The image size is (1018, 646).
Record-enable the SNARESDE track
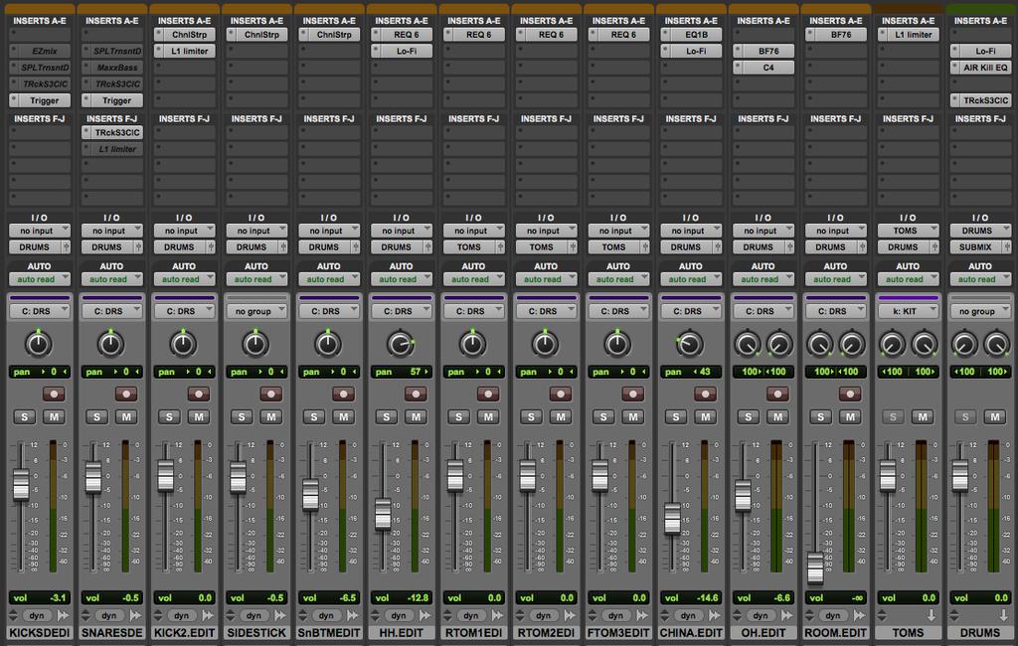(126, 395)
